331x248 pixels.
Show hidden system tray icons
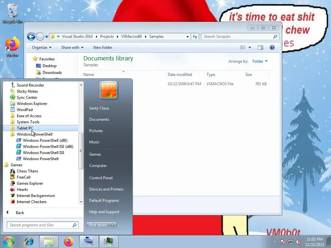(275, 242)
